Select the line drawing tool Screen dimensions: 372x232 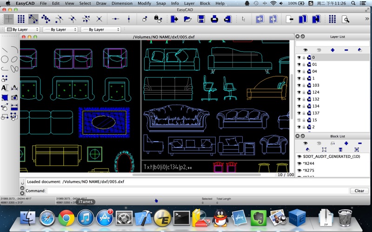[x=5, y=50]
